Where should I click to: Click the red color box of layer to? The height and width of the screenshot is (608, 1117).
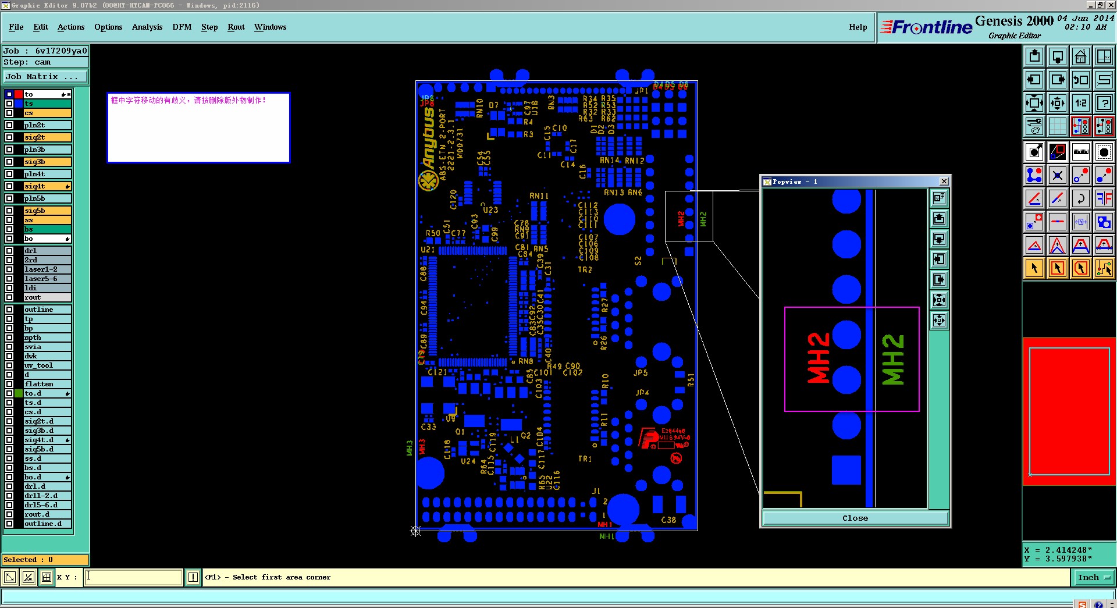click(x=19, y=94)
